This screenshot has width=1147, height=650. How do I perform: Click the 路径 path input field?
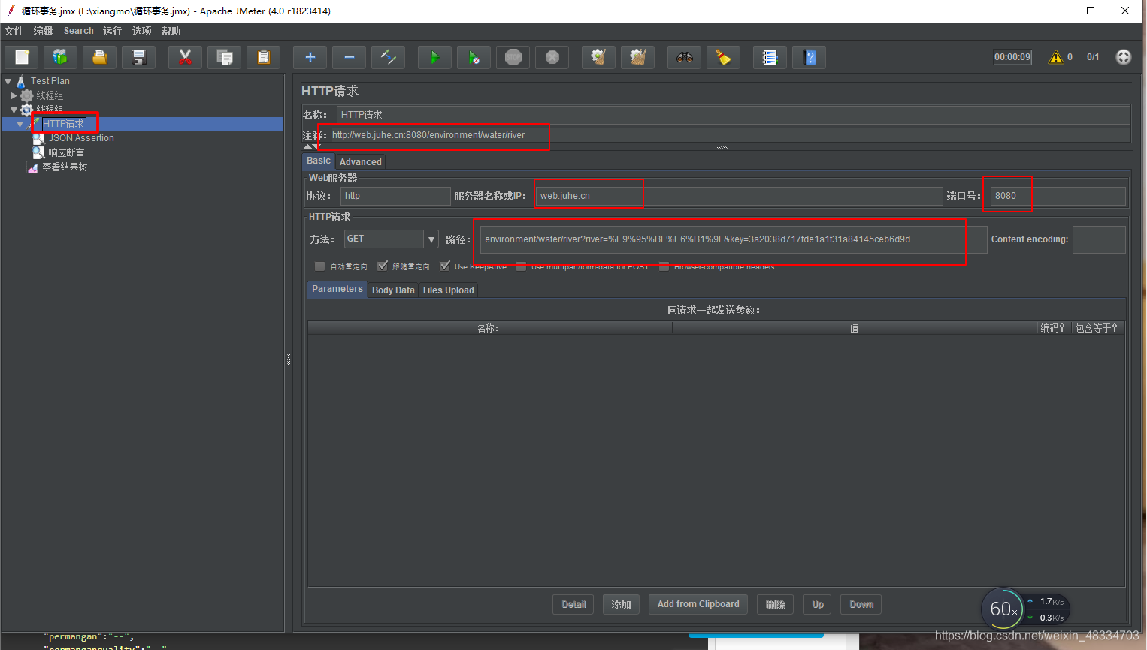(734, 239)
